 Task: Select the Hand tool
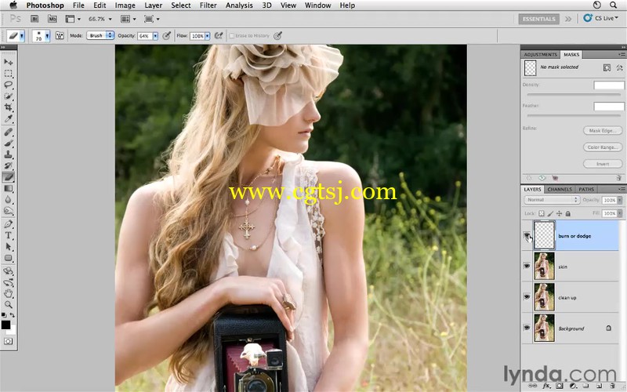(9, 293)
